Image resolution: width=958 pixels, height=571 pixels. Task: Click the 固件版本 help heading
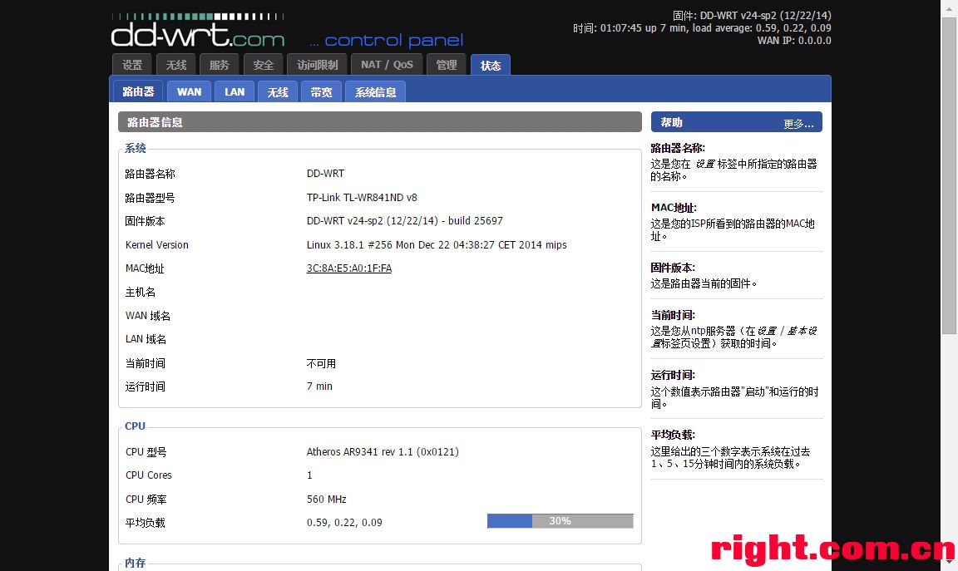click(x=673, y=268)
